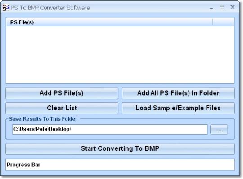Open folder browse dialog with ellipsis button
Image resolution: width=243 pixels, height=179 pixels.
pyautogui.click(x=219, y=129)
